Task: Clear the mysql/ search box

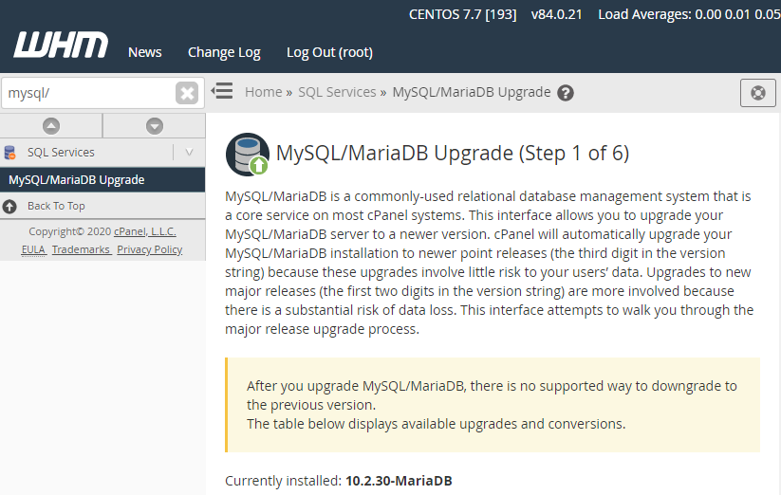Action: (x=187, y=93)
